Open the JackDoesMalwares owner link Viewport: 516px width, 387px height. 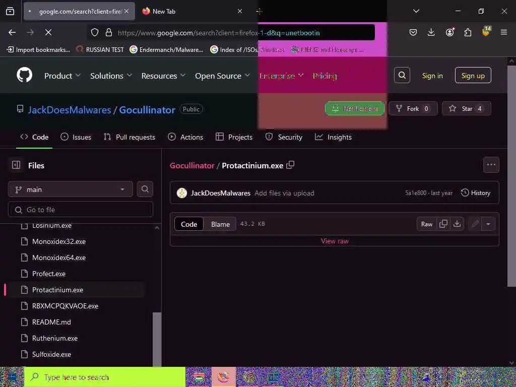coord(70,109)
